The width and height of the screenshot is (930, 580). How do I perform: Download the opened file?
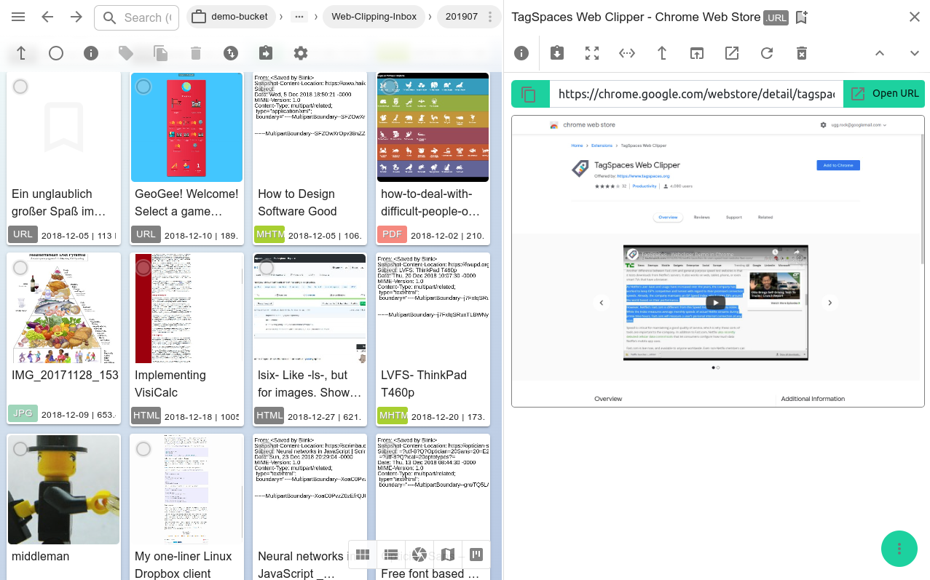(x=557, y=53)
